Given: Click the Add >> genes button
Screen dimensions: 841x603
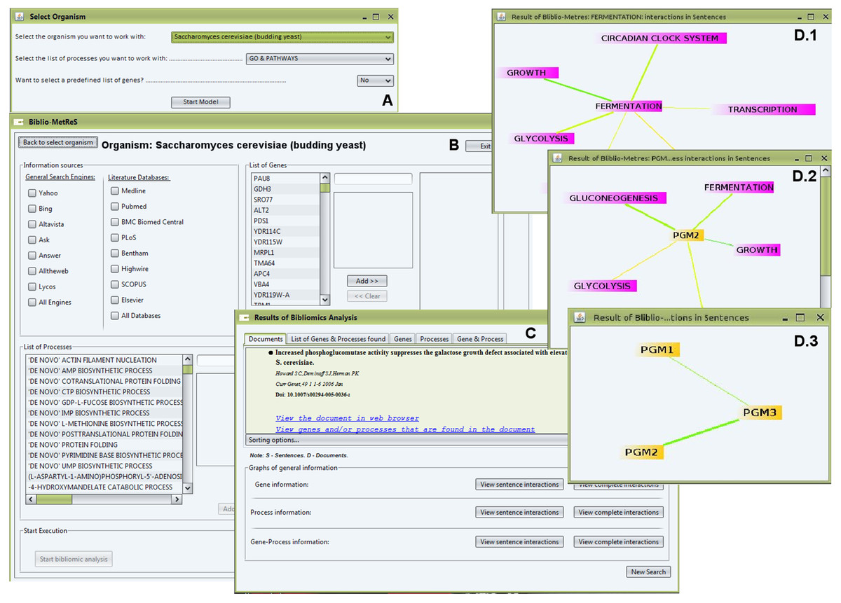Looking at the screenshot, I should [367, 281].
